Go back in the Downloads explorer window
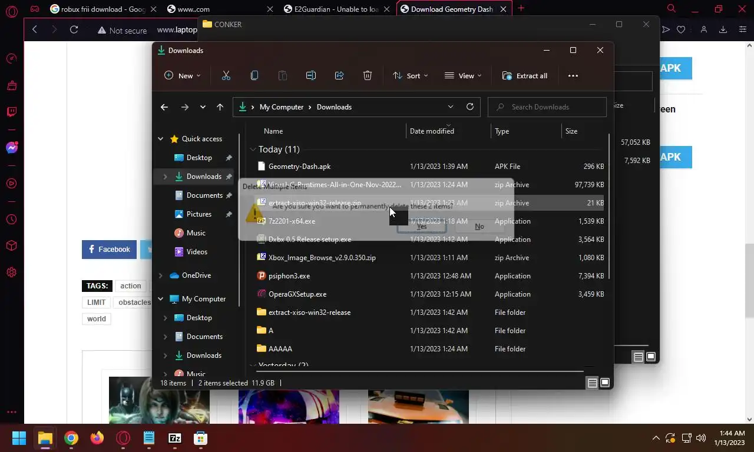The image size is (754, 452). click(x=164, y=107)
